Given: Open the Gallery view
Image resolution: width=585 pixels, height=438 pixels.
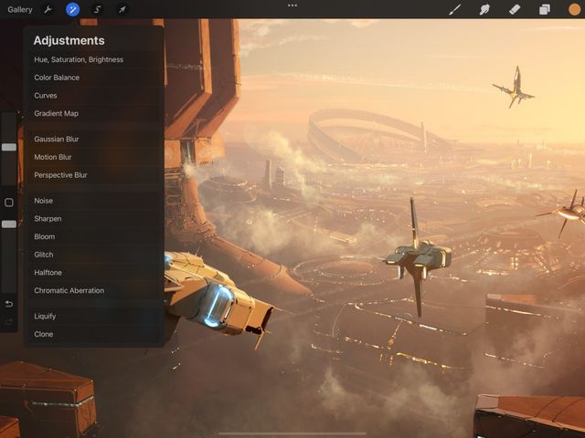Looking at the screenshot, I should tap(20, 10).
